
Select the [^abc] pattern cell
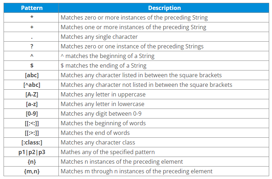(31, 85)
